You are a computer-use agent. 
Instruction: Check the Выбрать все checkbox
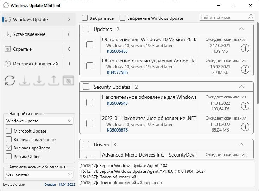coord(85,18)
